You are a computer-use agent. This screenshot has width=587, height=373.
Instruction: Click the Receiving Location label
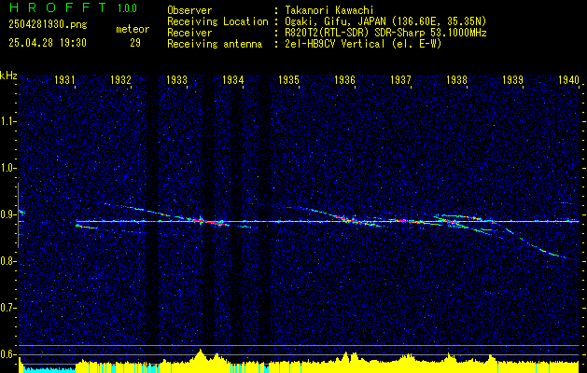coord(217,21)
